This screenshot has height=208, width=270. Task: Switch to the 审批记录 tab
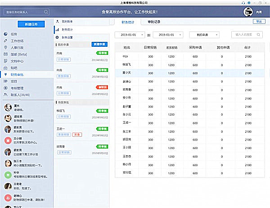[154, 21]
